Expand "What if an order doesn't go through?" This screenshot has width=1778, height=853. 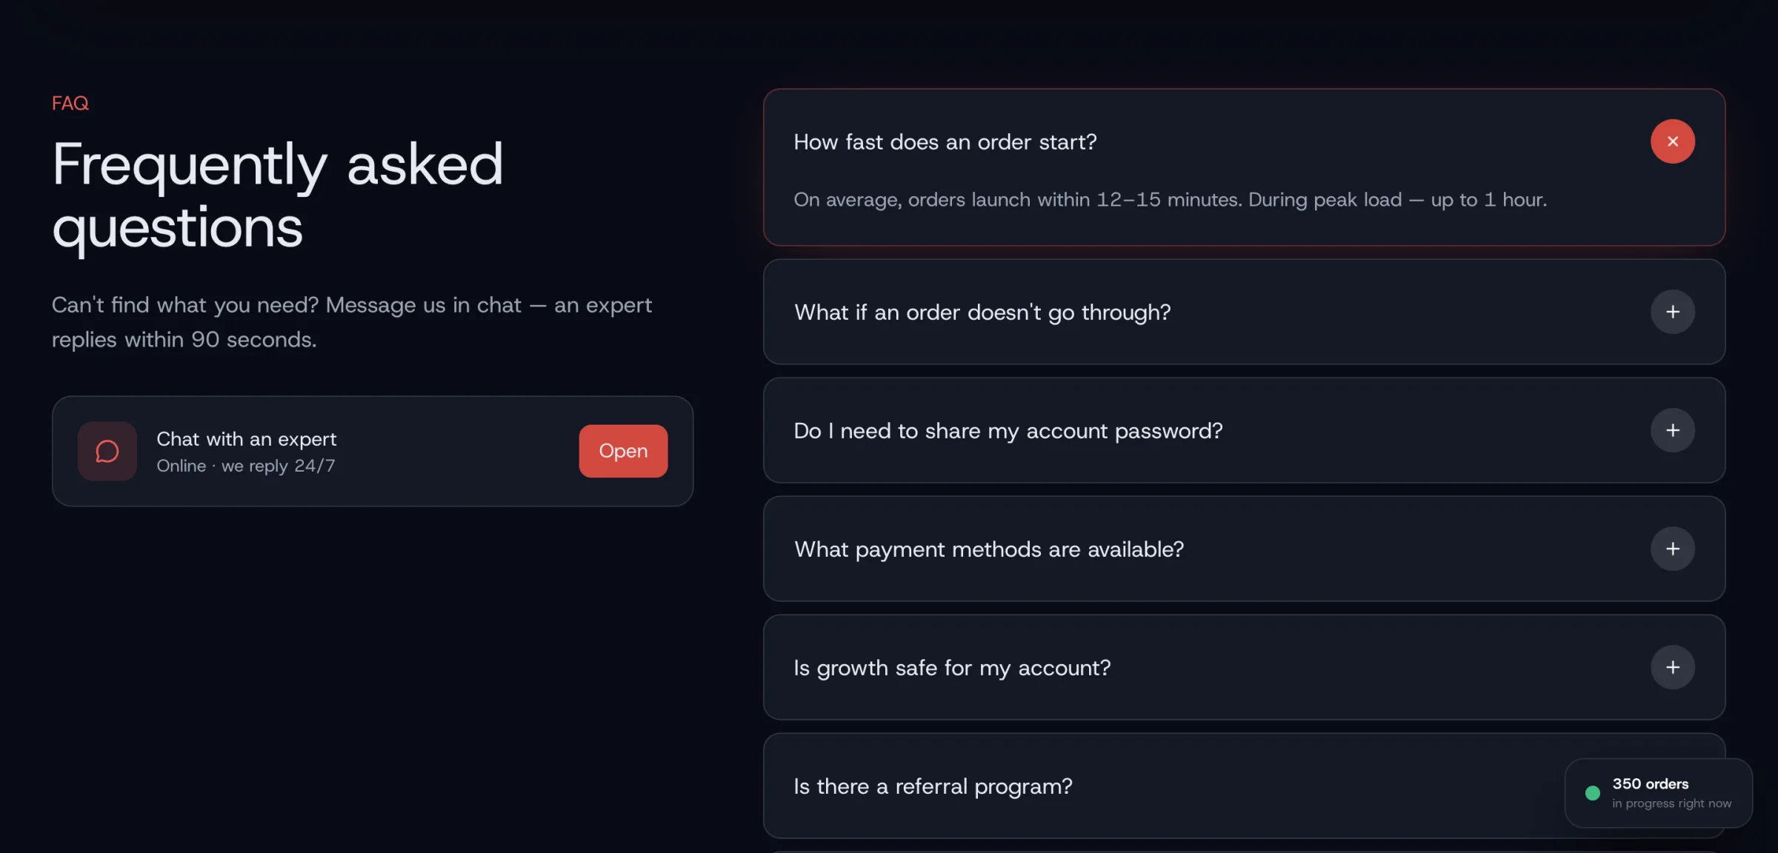pos(982,312)
